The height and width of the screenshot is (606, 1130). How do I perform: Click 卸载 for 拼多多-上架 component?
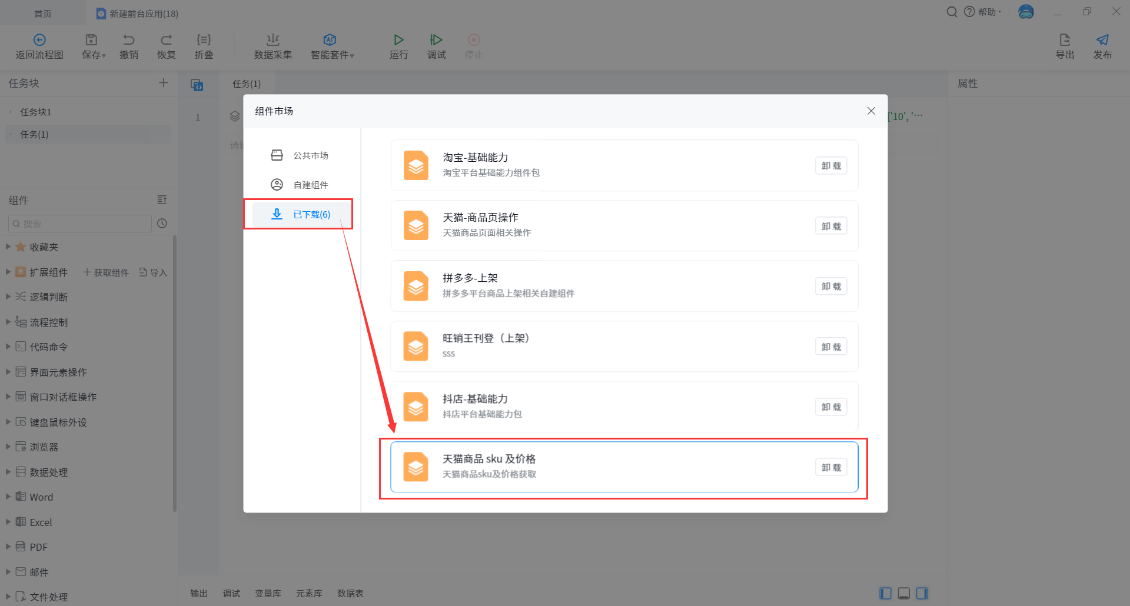(831, 287)
